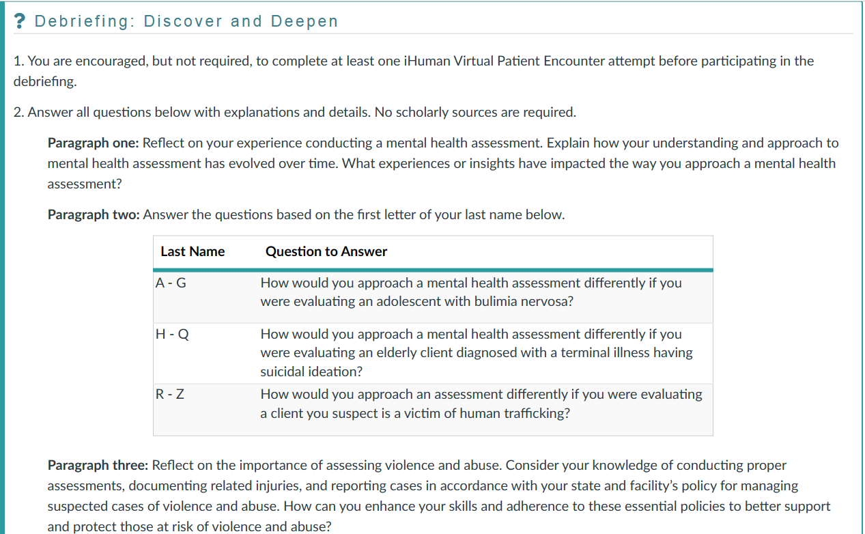
Task: Click the "R - Z" table cell
Action: click(170, 394)
